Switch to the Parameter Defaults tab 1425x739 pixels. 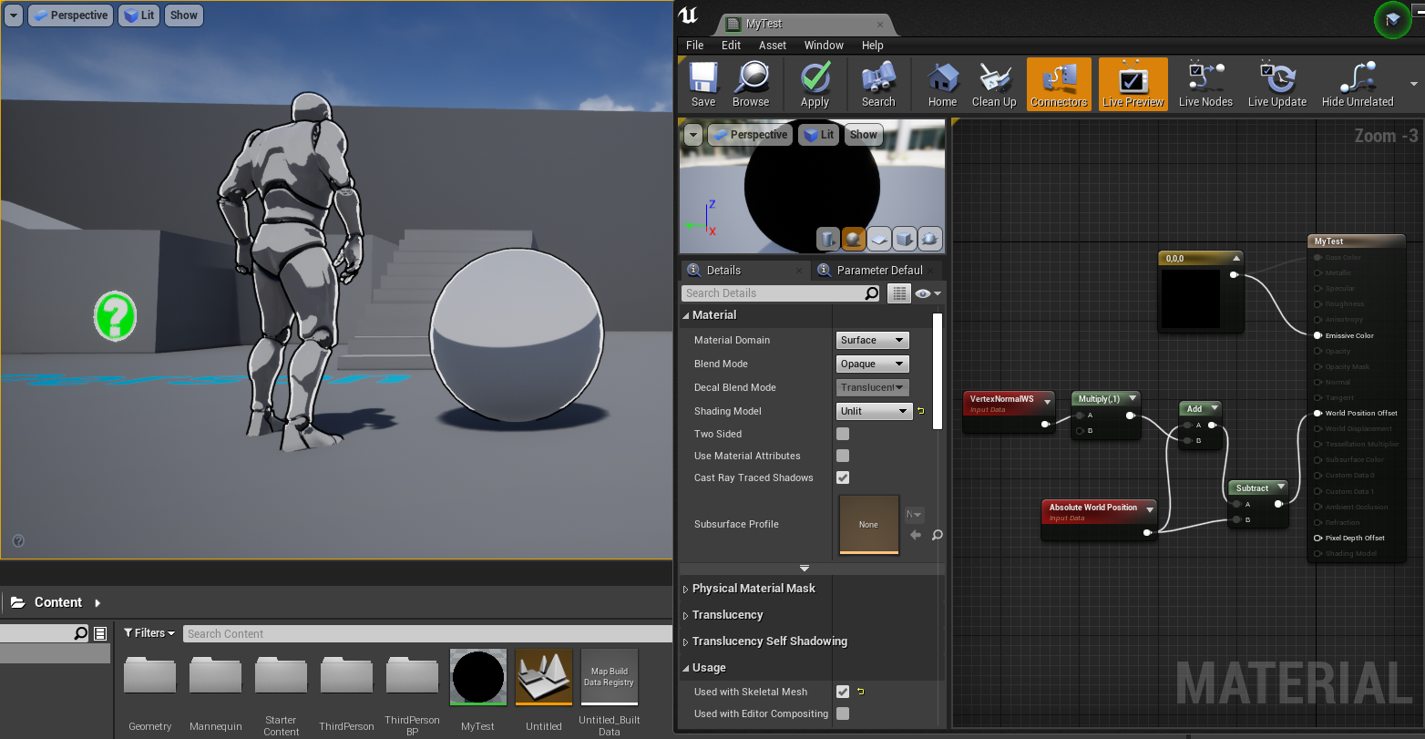pyautogui.click(x=877, y=270)
